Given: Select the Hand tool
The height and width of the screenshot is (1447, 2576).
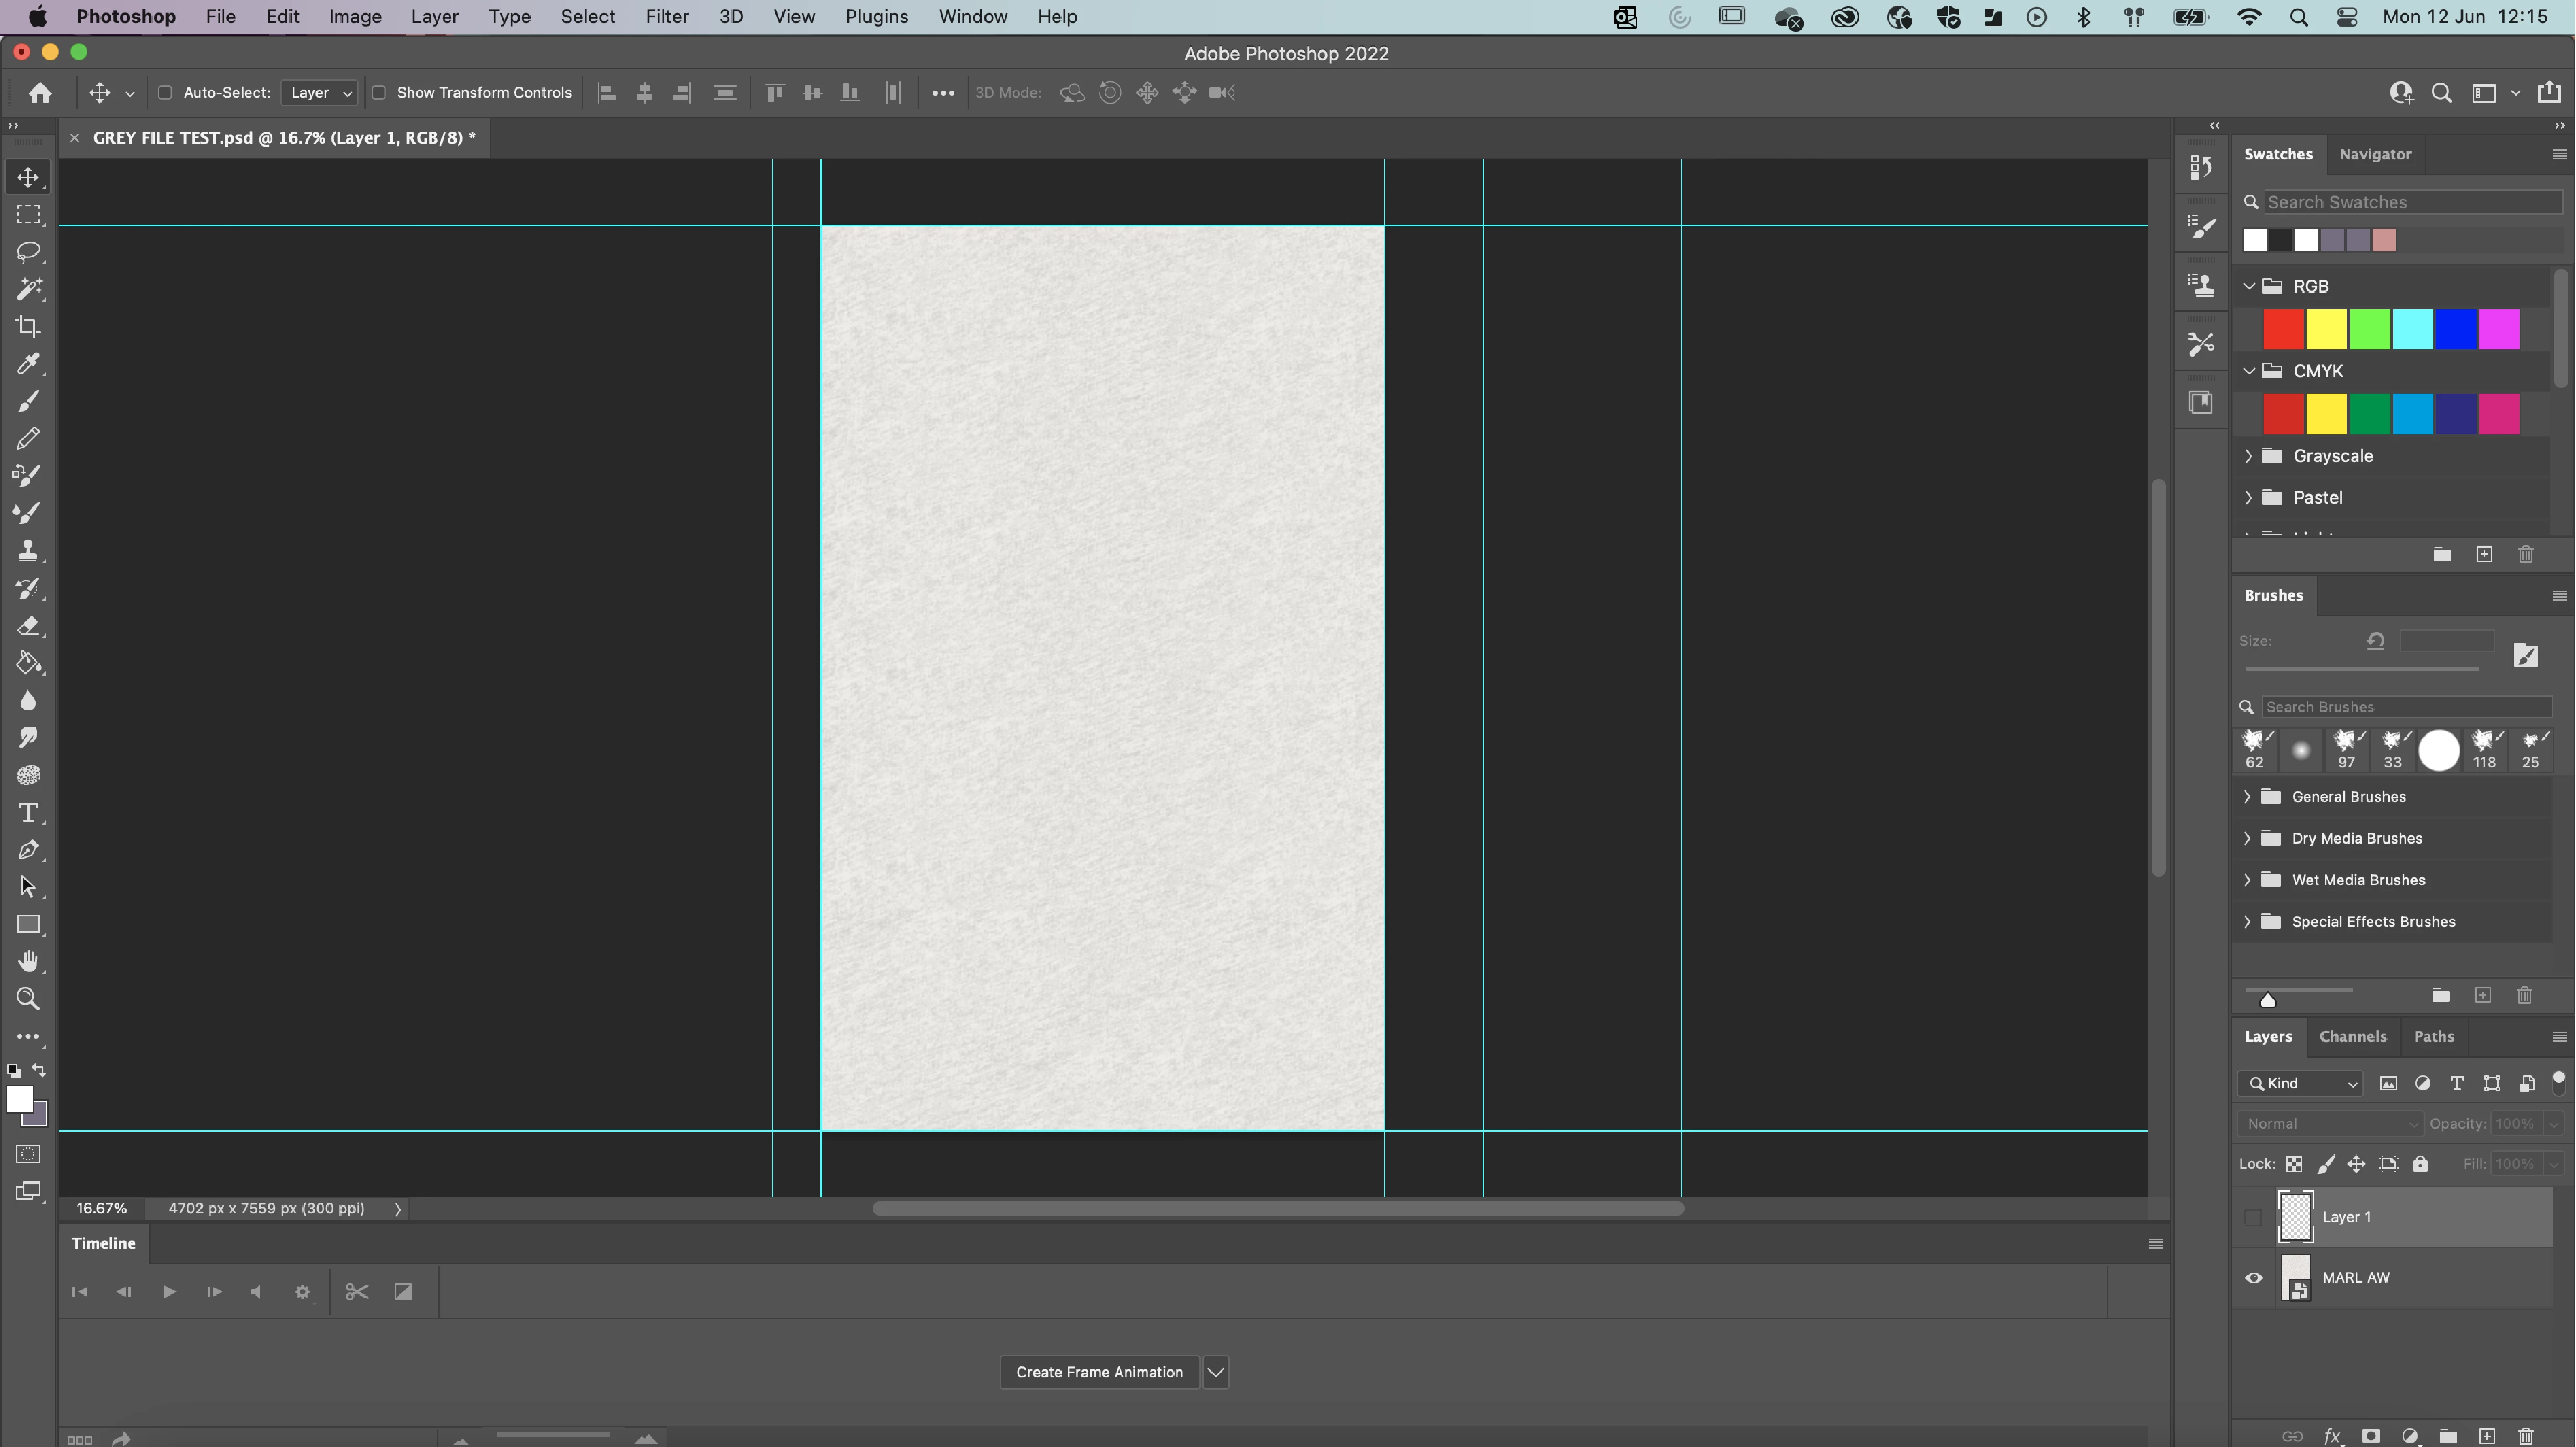Looking at the screenshot, I should click(28, 961).
